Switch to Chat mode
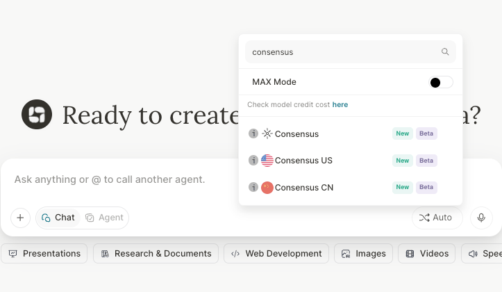This screenshot has height=292, width=502. [x=58, y=218]
